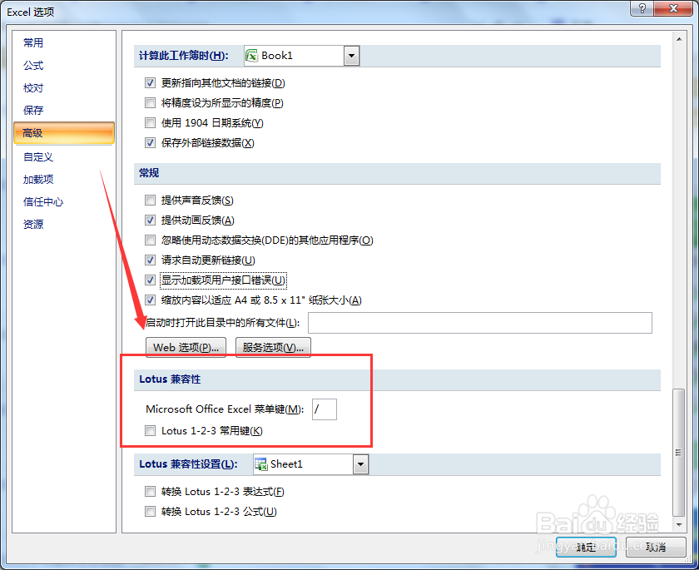Click the 计算此工作簿时 label

(x=184, y=56)
